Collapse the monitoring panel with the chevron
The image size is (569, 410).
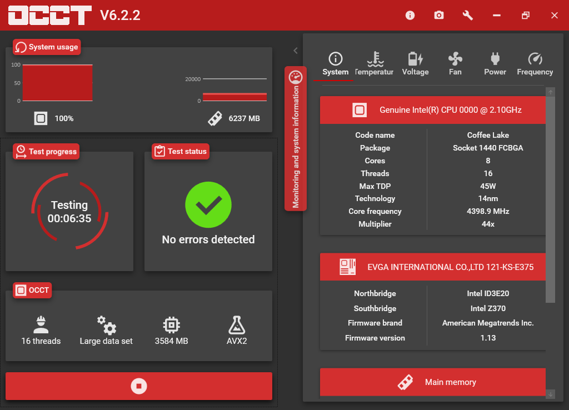tap(296, 51)
